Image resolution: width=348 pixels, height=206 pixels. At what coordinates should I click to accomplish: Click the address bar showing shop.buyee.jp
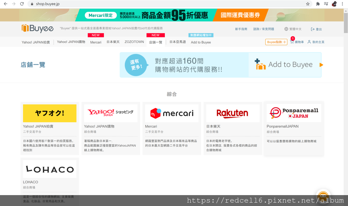[x=170, y=4]
